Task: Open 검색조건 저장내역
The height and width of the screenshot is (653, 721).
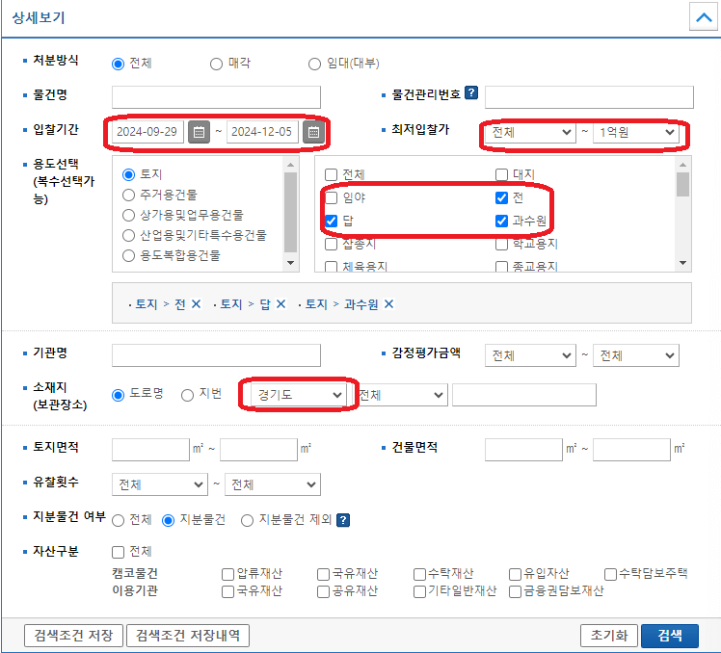Action: click(188, 636)
